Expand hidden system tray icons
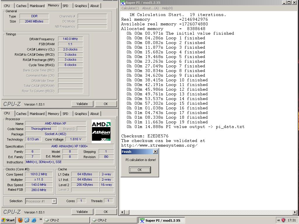 pos(278,220)
